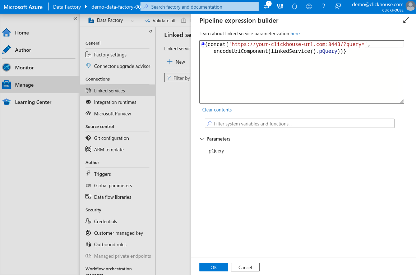Screen dimensions: 416x275
Task: Click the feedback icon next to help
Action: tap(337, 6)
